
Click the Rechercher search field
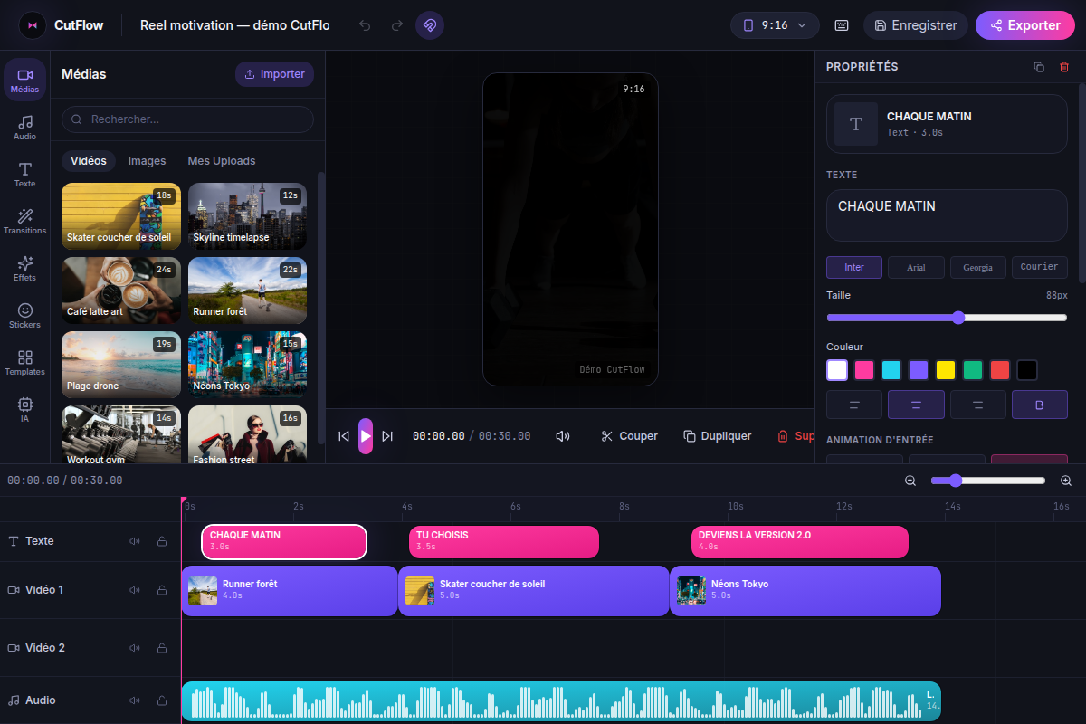click(187, 119)
